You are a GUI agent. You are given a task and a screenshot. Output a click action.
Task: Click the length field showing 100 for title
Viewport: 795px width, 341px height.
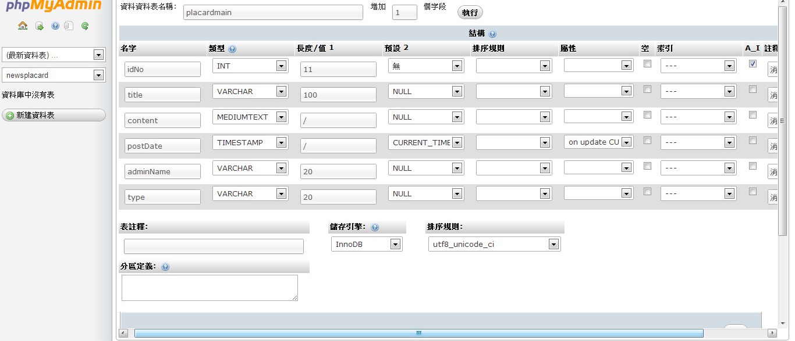pyautogui.click(x=338, y=95)
